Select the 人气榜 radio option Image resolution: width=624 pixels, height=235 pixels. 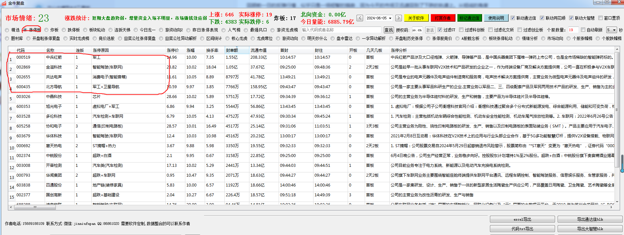tap(224, 30)
